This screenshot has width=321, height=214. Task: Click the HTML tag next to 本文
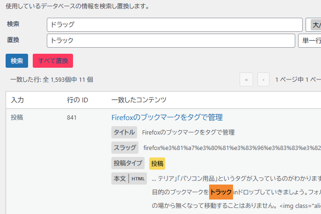coord(138,178)
